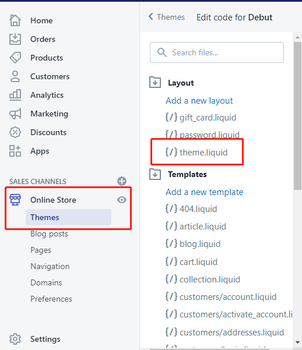Screen dimensions: 302x350
Task: Go back to Themes breadcrumb
Action: point(167,17)
